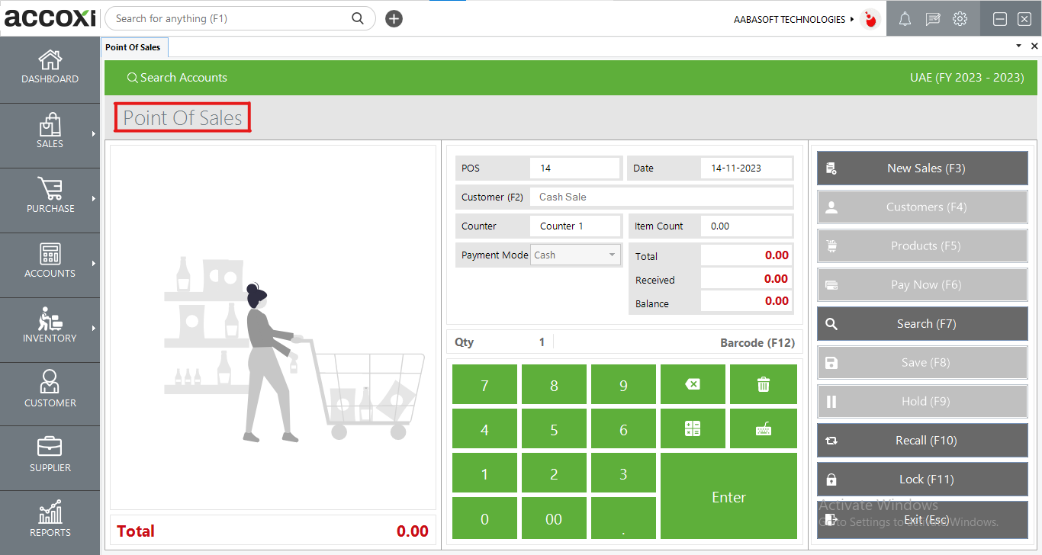Open the Dashboard from the sidebar
The height and width of the screenshot is (555, 1042).
pyautogui.click(x=50, y=67)
